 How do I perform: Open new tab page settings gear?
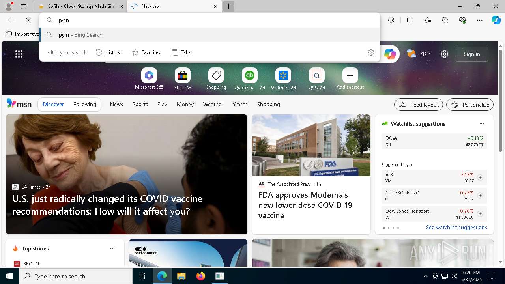click(445, 54)
